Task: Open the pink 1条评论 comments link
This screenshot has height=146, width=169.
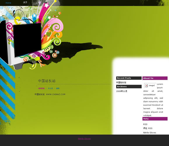Action: click(41, 88)
